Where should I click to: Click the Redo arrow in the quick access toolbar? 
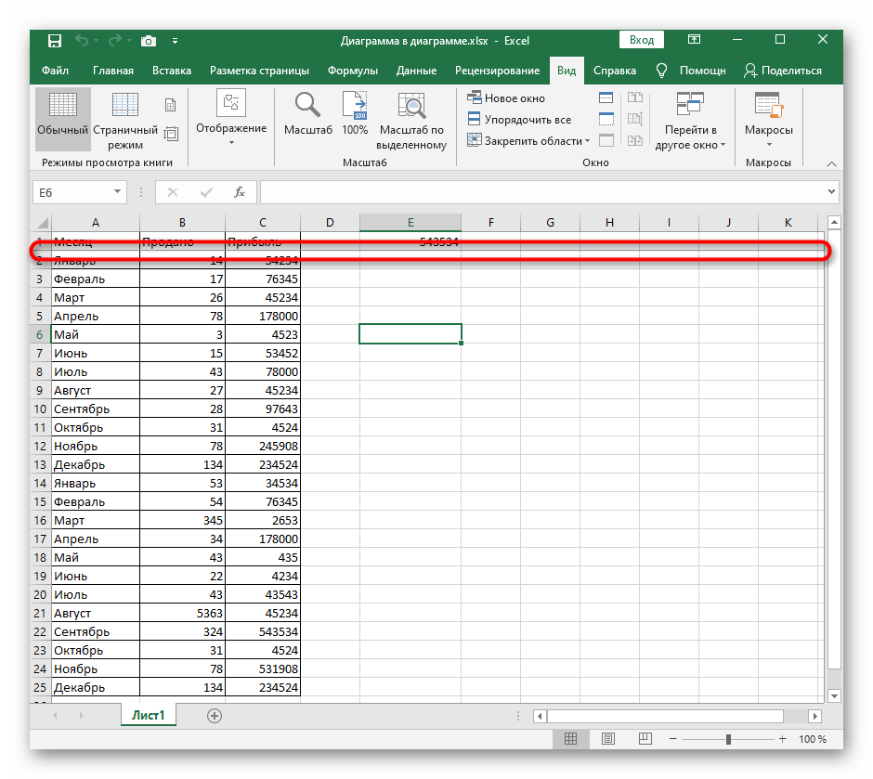point(115,41)
